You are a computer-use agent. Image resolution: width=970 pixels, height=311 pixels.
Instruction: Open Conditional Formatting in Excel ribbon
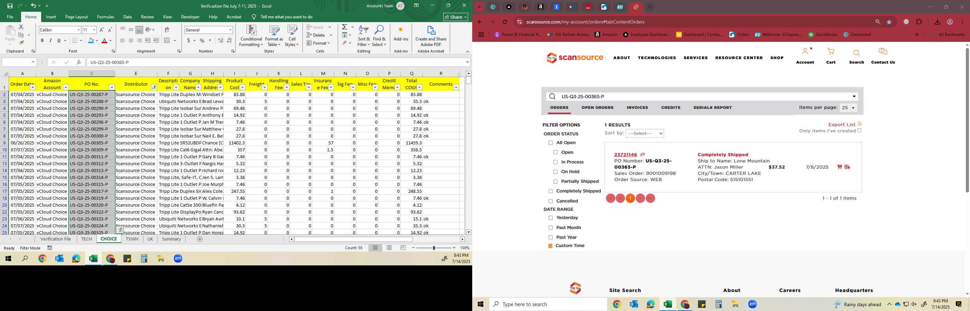tap(251, 36)
